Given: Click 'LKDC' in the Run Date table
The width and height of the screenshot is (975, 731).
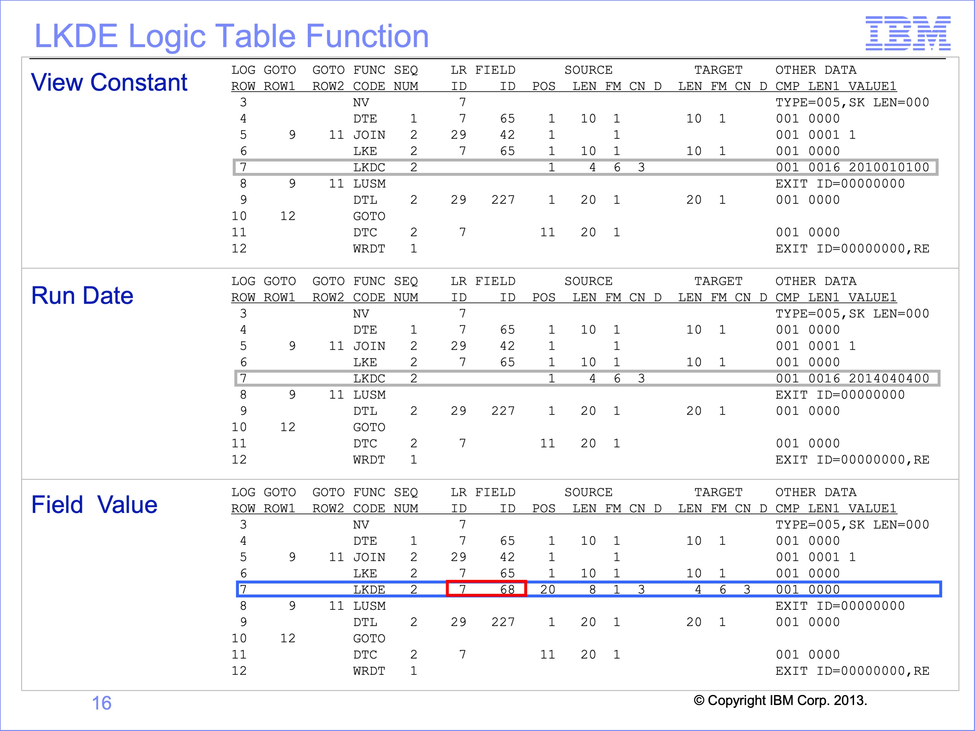Looking at the screenshot, I should tap(369, 378).
